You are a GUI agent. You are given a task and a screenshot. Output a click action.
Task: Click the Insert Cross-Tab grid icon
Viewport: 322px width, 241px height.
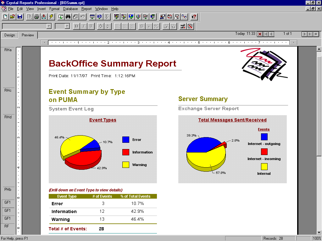[x=153, y=17]
